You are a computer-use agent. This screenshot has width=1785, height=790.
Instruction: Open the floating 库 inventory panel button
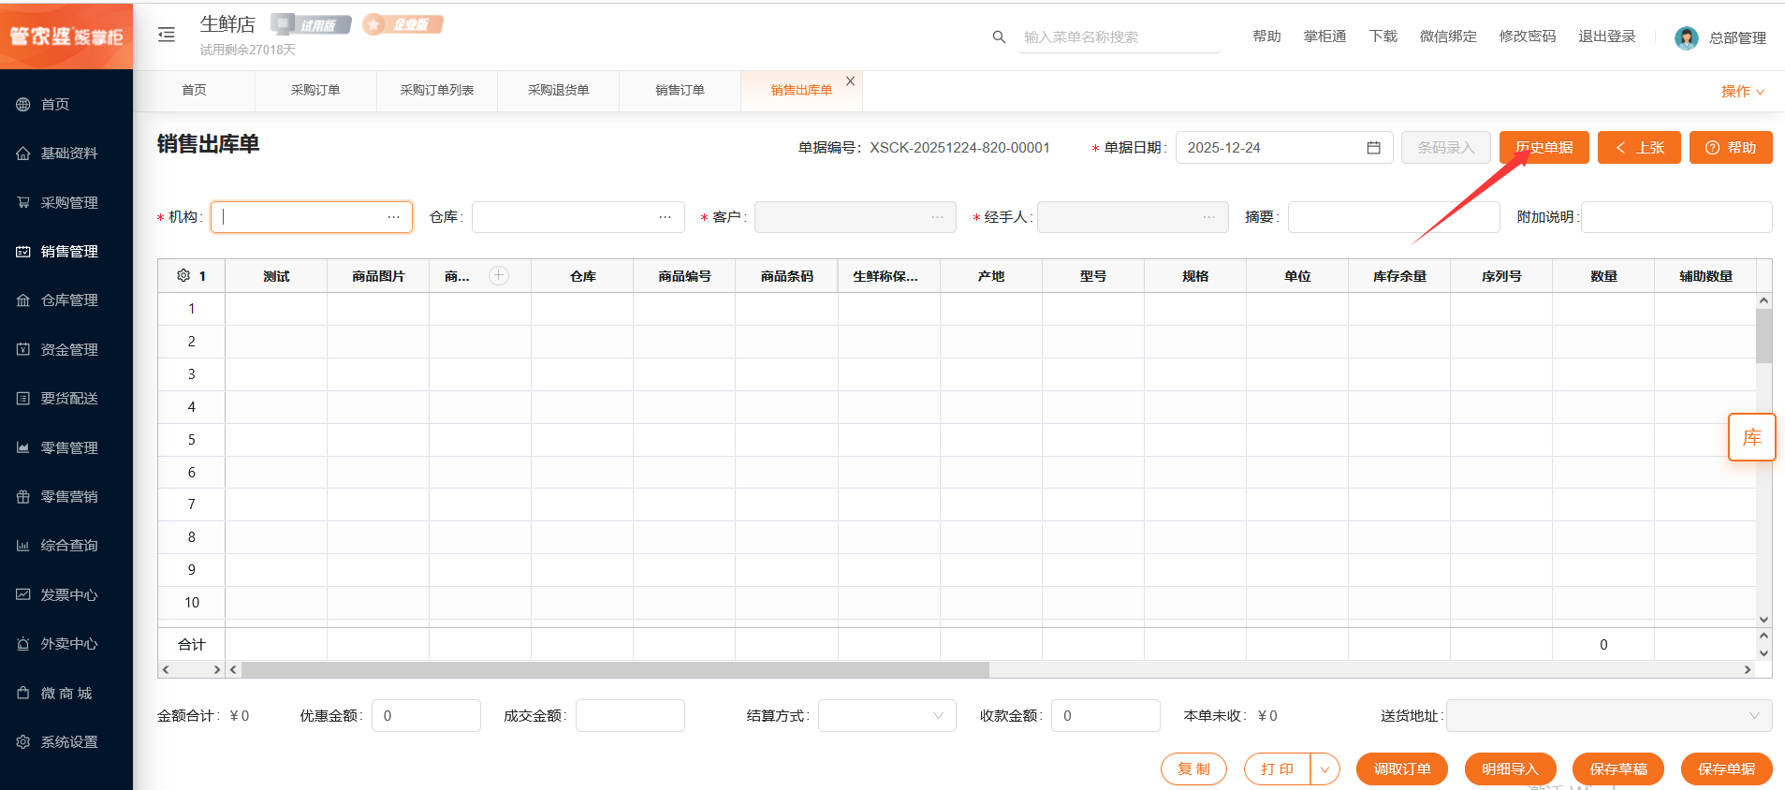click(x=1751, y=437)
